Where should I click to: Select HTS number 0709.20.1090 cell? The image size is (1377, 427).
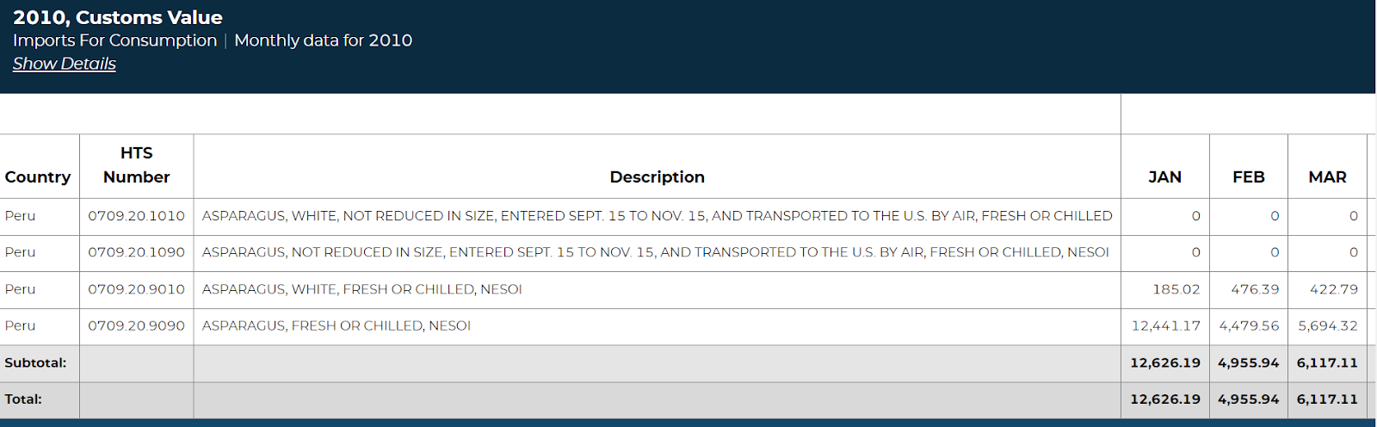(136, 252)
